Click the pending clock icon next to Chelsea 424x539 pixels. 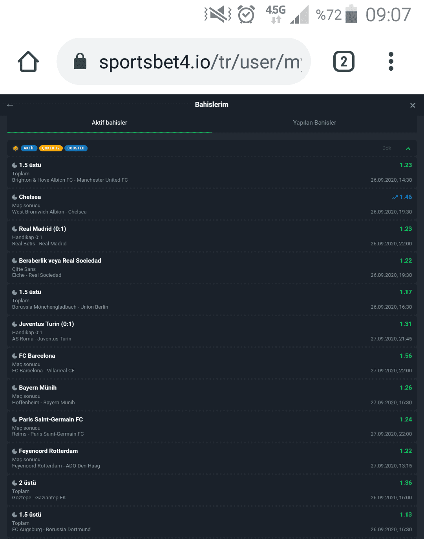[15, 197]
